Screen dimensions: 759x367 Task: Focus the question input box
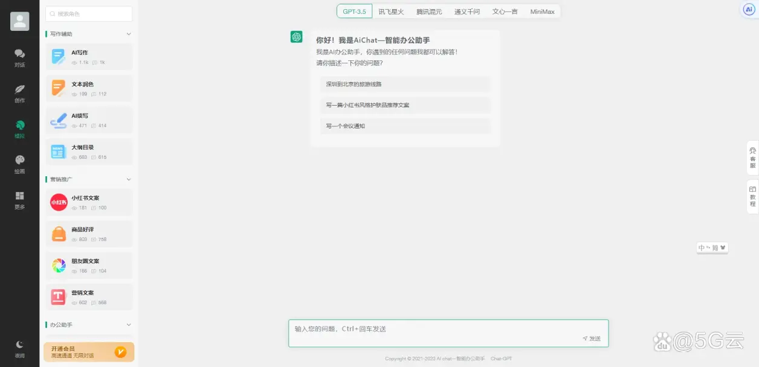coord(448,333)
